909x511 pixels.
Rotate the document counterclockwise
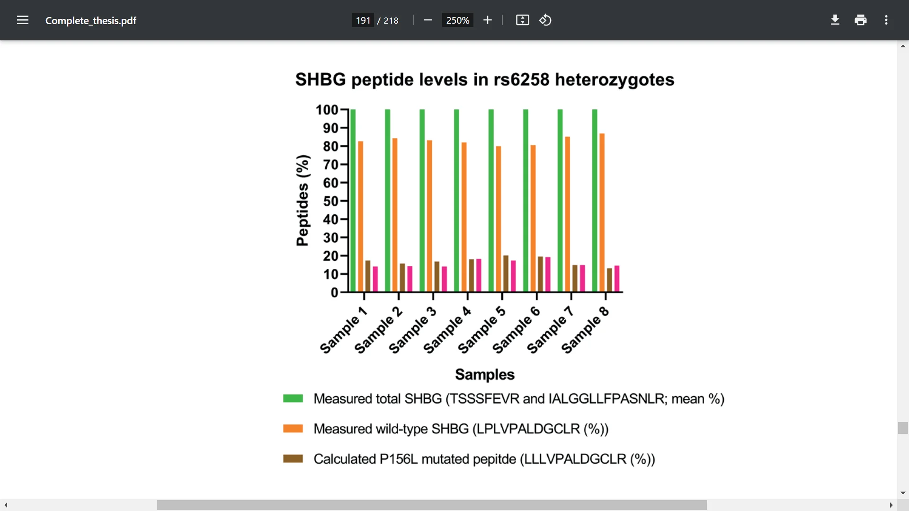(x=545, y=20)
